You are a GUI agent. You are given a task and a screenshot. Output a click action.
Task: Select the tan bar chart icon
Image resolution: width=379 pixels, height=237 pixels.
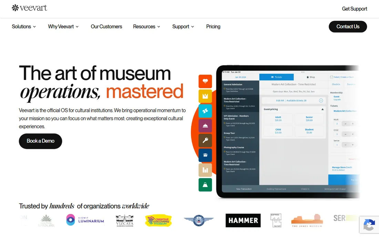(205, 170)
